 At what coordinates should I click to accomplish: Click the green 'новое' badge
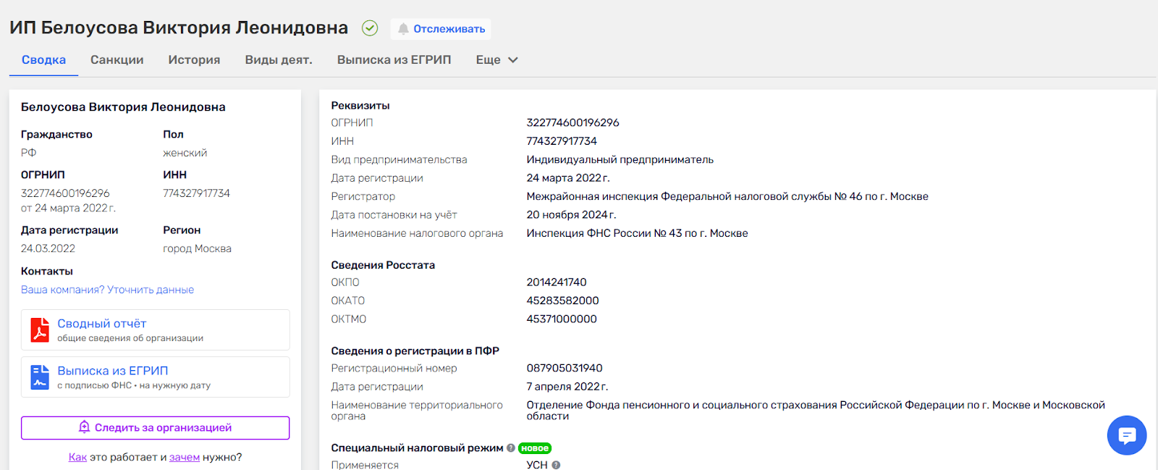click(535, 448)
